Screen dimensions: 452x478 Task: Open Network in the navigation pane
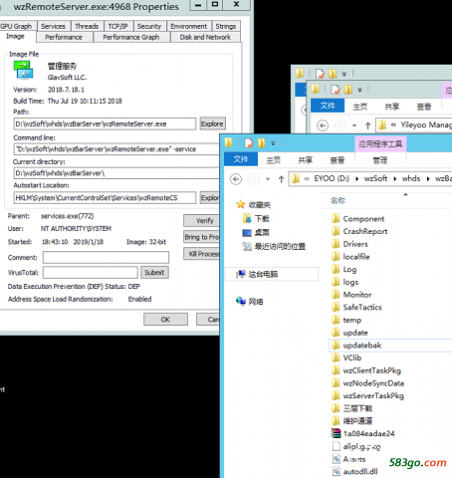point(250,302)
